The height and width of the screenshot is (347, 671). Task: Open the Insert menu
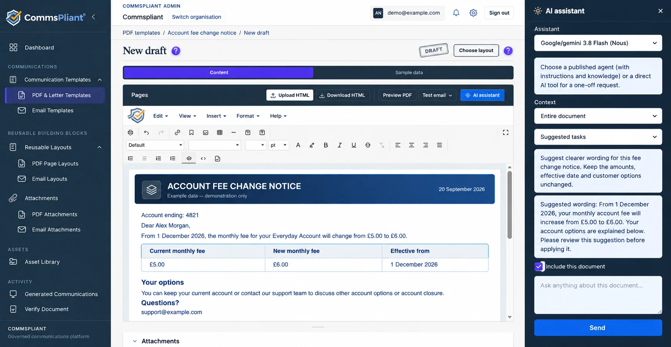216,116
